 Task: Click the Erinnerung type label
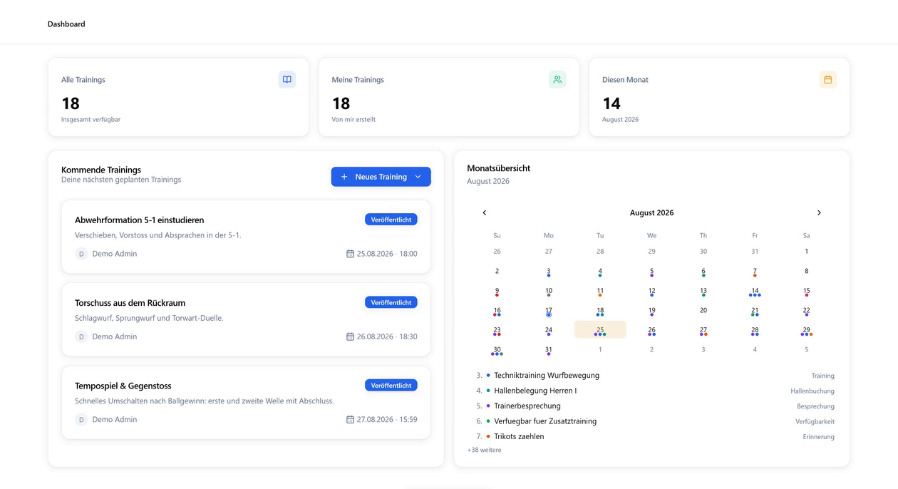(819, 437)
